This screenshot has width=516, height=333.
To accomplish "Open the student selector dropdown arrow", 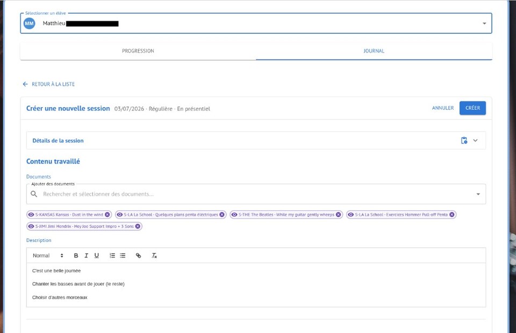I will tap(484, 23).
